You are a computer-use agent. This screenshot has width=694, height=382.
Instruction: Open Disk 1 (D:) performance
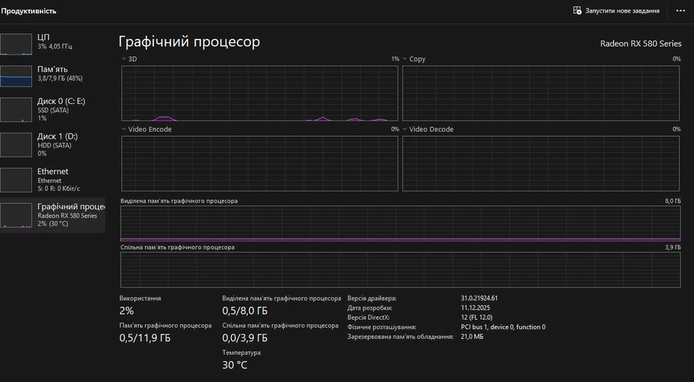click(x=52, y=145)
